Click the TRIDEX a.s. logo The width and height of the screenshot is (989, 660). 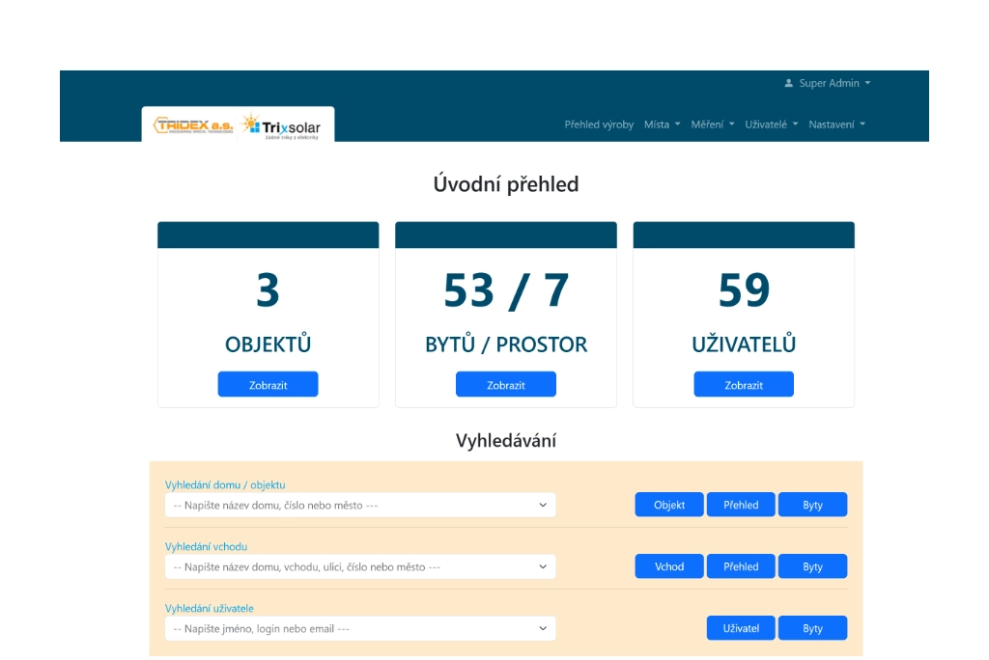point(193,124)
